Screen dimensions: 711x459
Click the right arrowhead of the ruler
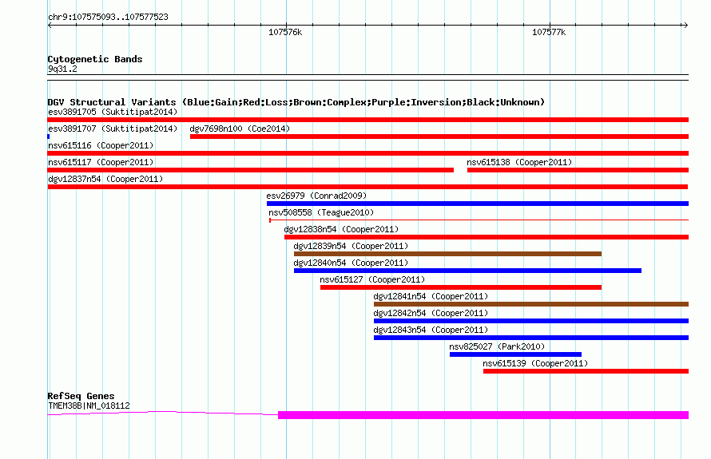[685, 26]
